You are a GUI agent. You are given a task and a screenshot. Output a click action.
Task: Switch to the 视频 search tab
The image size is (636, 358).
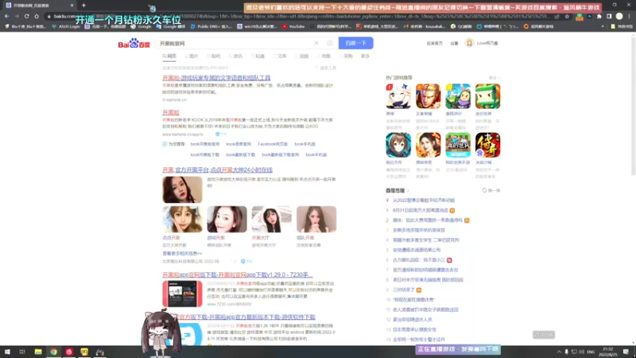[x=302, y=56]
